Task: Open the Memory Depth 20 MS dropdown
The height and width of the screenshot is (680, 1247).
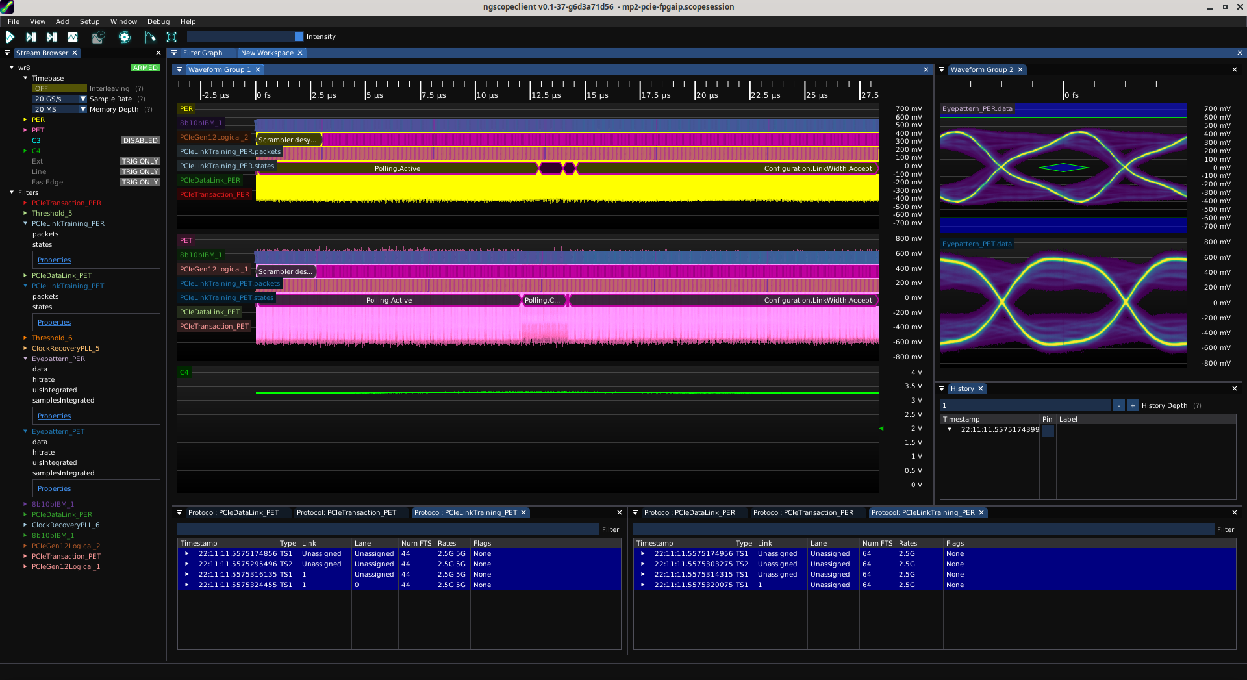Action: 59,109
